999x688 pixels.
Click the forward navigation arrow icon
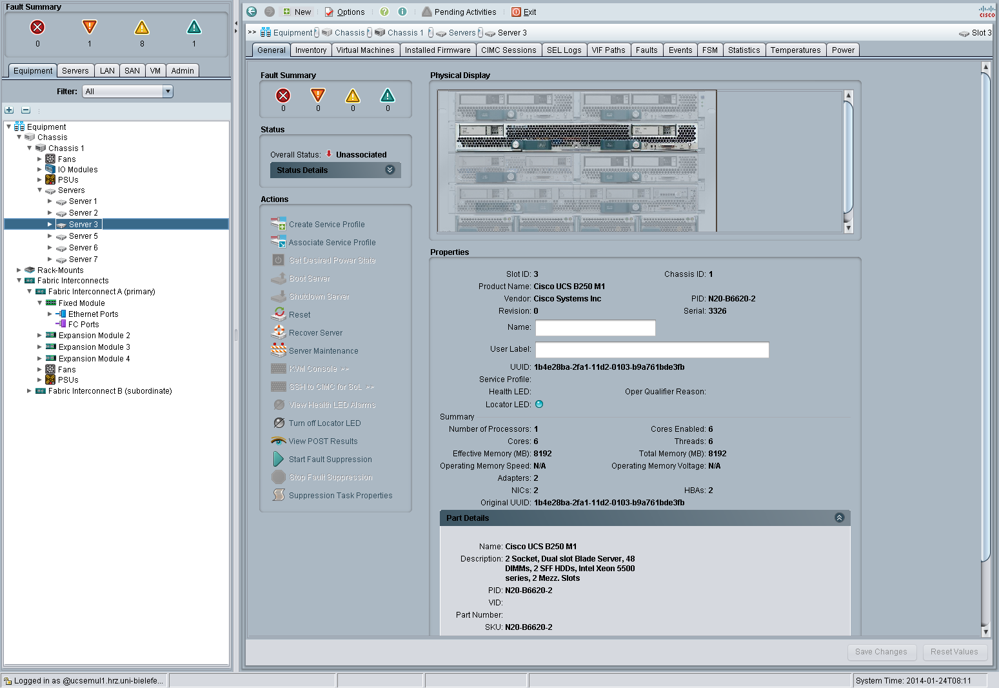coord(270,12)
